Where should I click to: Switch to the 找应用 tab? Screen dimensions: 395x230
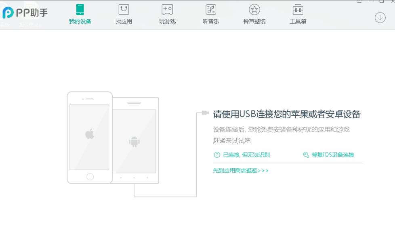point(124,15)
